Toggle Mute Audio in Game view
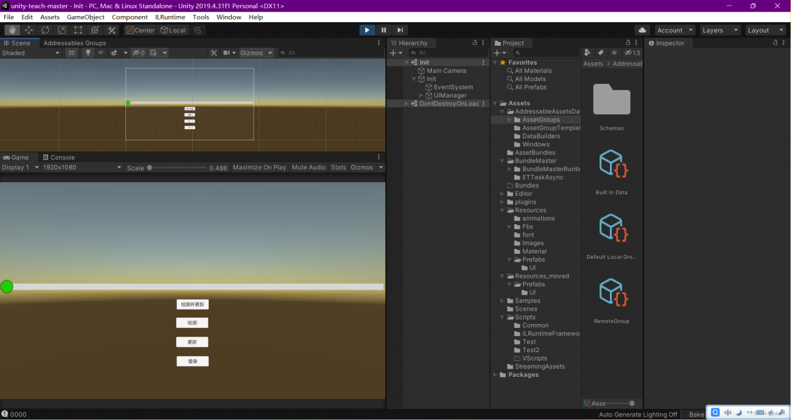The image size is (791, 420). click(308, 167)
